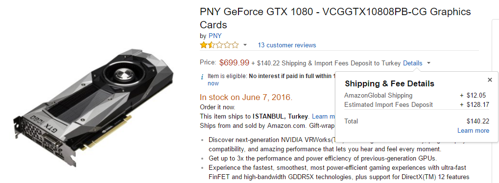Click the star rating icons
The height and width of the screenshot is (183, 499).
(x=219, y=45)
